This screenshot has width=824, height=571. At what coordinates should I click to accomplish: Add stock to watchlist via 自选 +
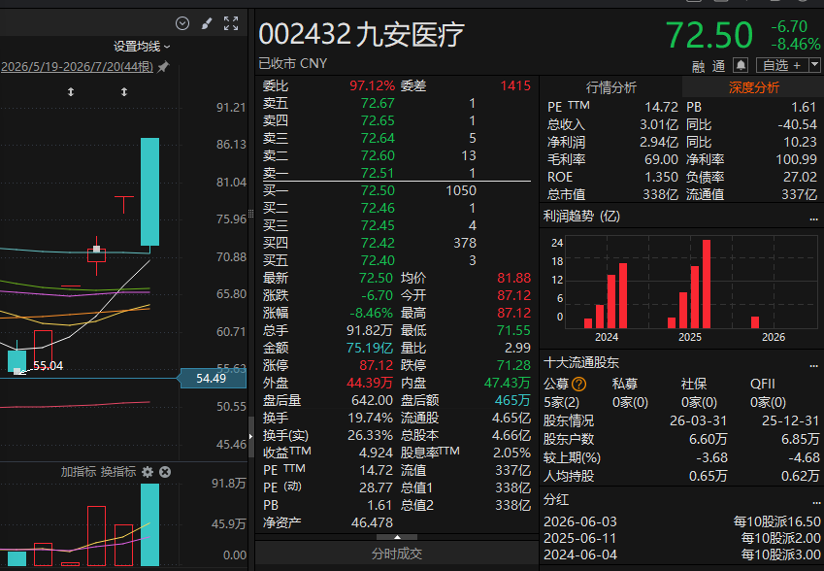pos(782,65)
